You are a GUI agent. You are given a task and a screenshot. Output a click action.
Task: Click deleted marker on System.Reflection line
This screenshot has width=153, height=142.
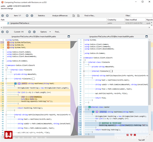[8, 43]
